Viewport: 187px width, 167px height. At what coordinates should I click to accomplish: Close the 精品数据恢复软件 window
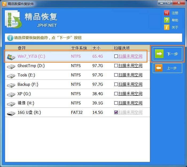pyautogui.click(x=179, y=3)
